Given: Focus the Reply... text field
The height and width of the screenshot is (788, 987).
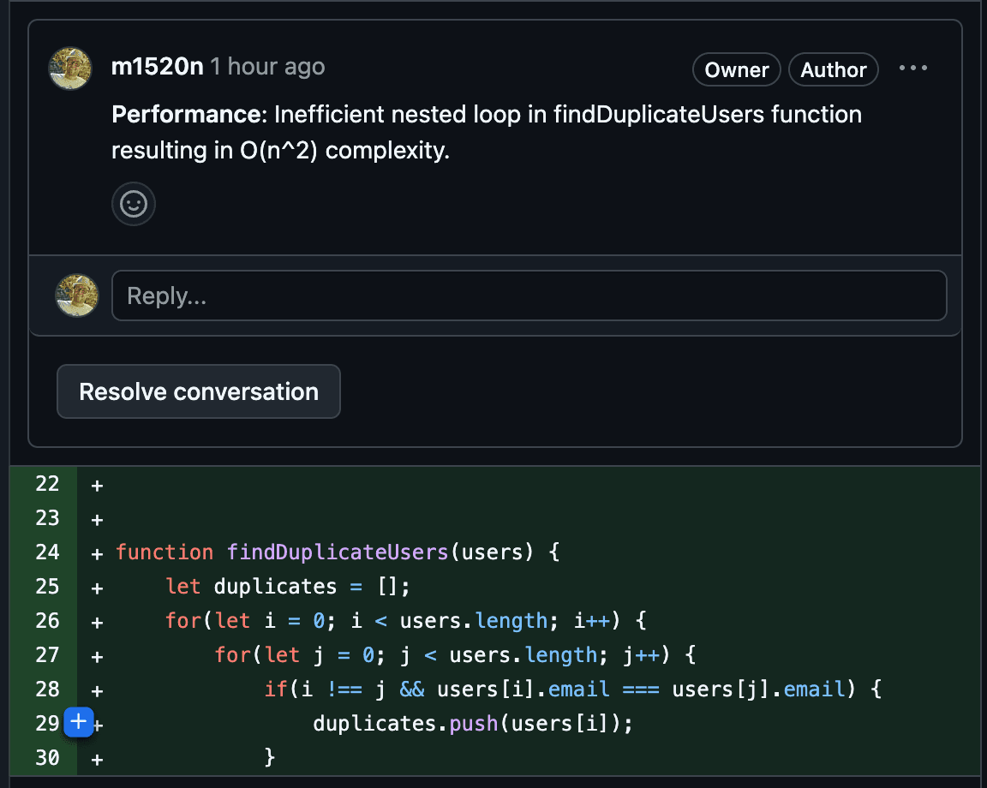Looking at the screenshot, I should (x=529, y=296).
